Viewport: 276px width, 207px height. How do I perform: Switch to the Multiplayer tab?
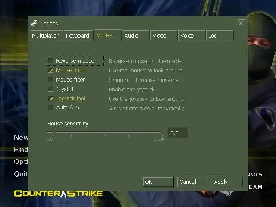(x=47, y=35)
